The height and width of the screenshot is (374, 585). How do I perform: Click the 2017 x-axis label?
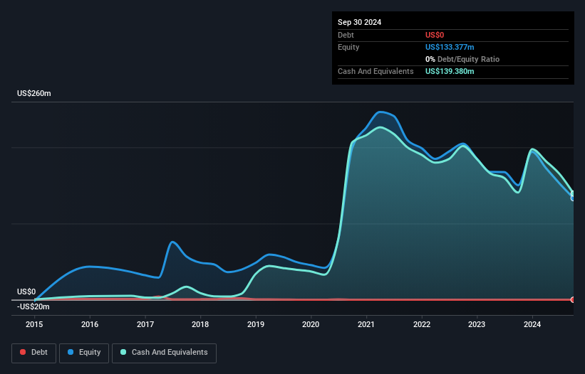(x=145, y=324)
